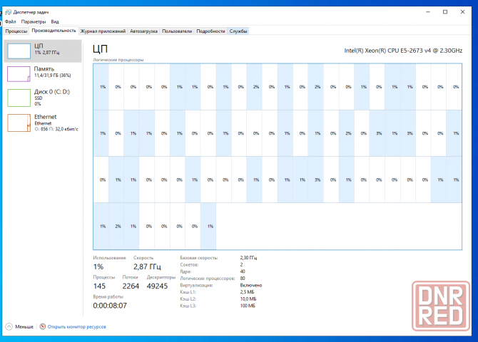Click the resource monitor icon

[43, 326]
